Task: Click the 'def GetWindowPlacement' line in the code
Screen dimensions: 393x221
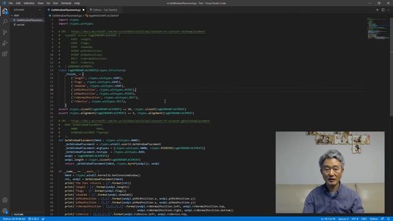Action: point(99,141)
